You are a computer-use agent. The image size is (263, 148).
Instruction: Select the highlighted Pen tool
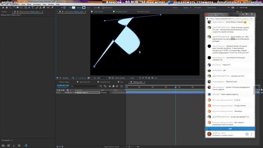click(29, 7)
